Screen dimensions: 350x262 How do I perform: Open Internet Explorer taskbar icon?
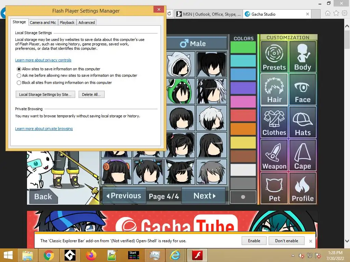tap(175, 255)
